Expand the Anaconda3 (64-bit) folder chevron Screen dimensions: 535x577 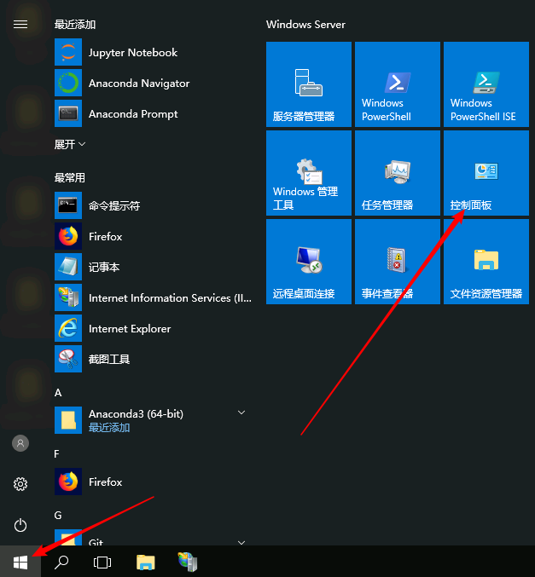click(x=241, y=413)
